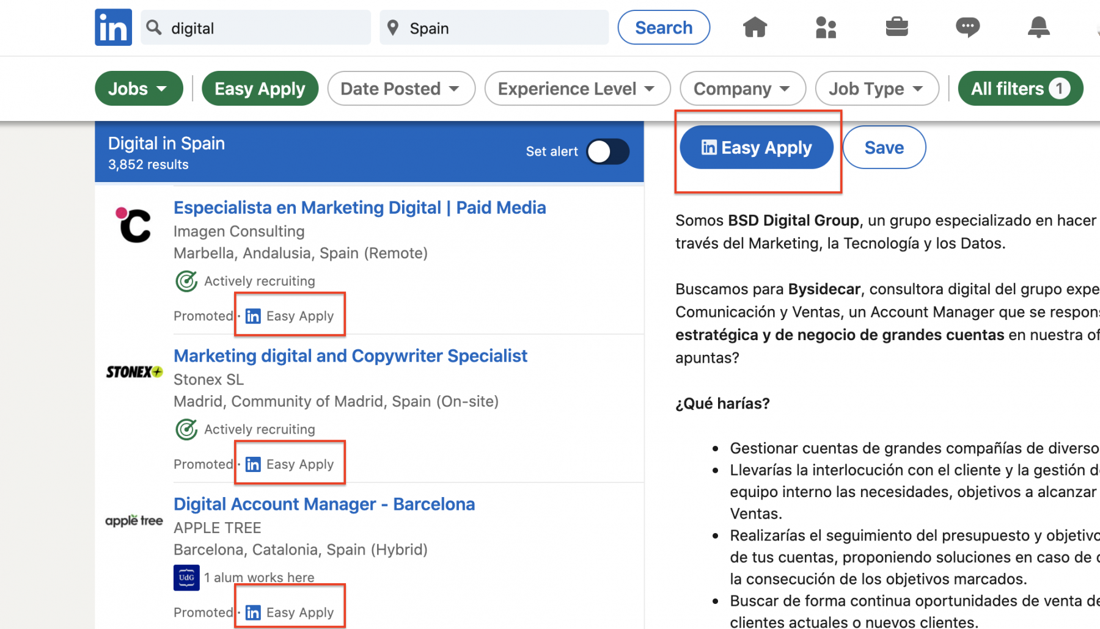Click the blue Easy Apply button

click(757, 147)
